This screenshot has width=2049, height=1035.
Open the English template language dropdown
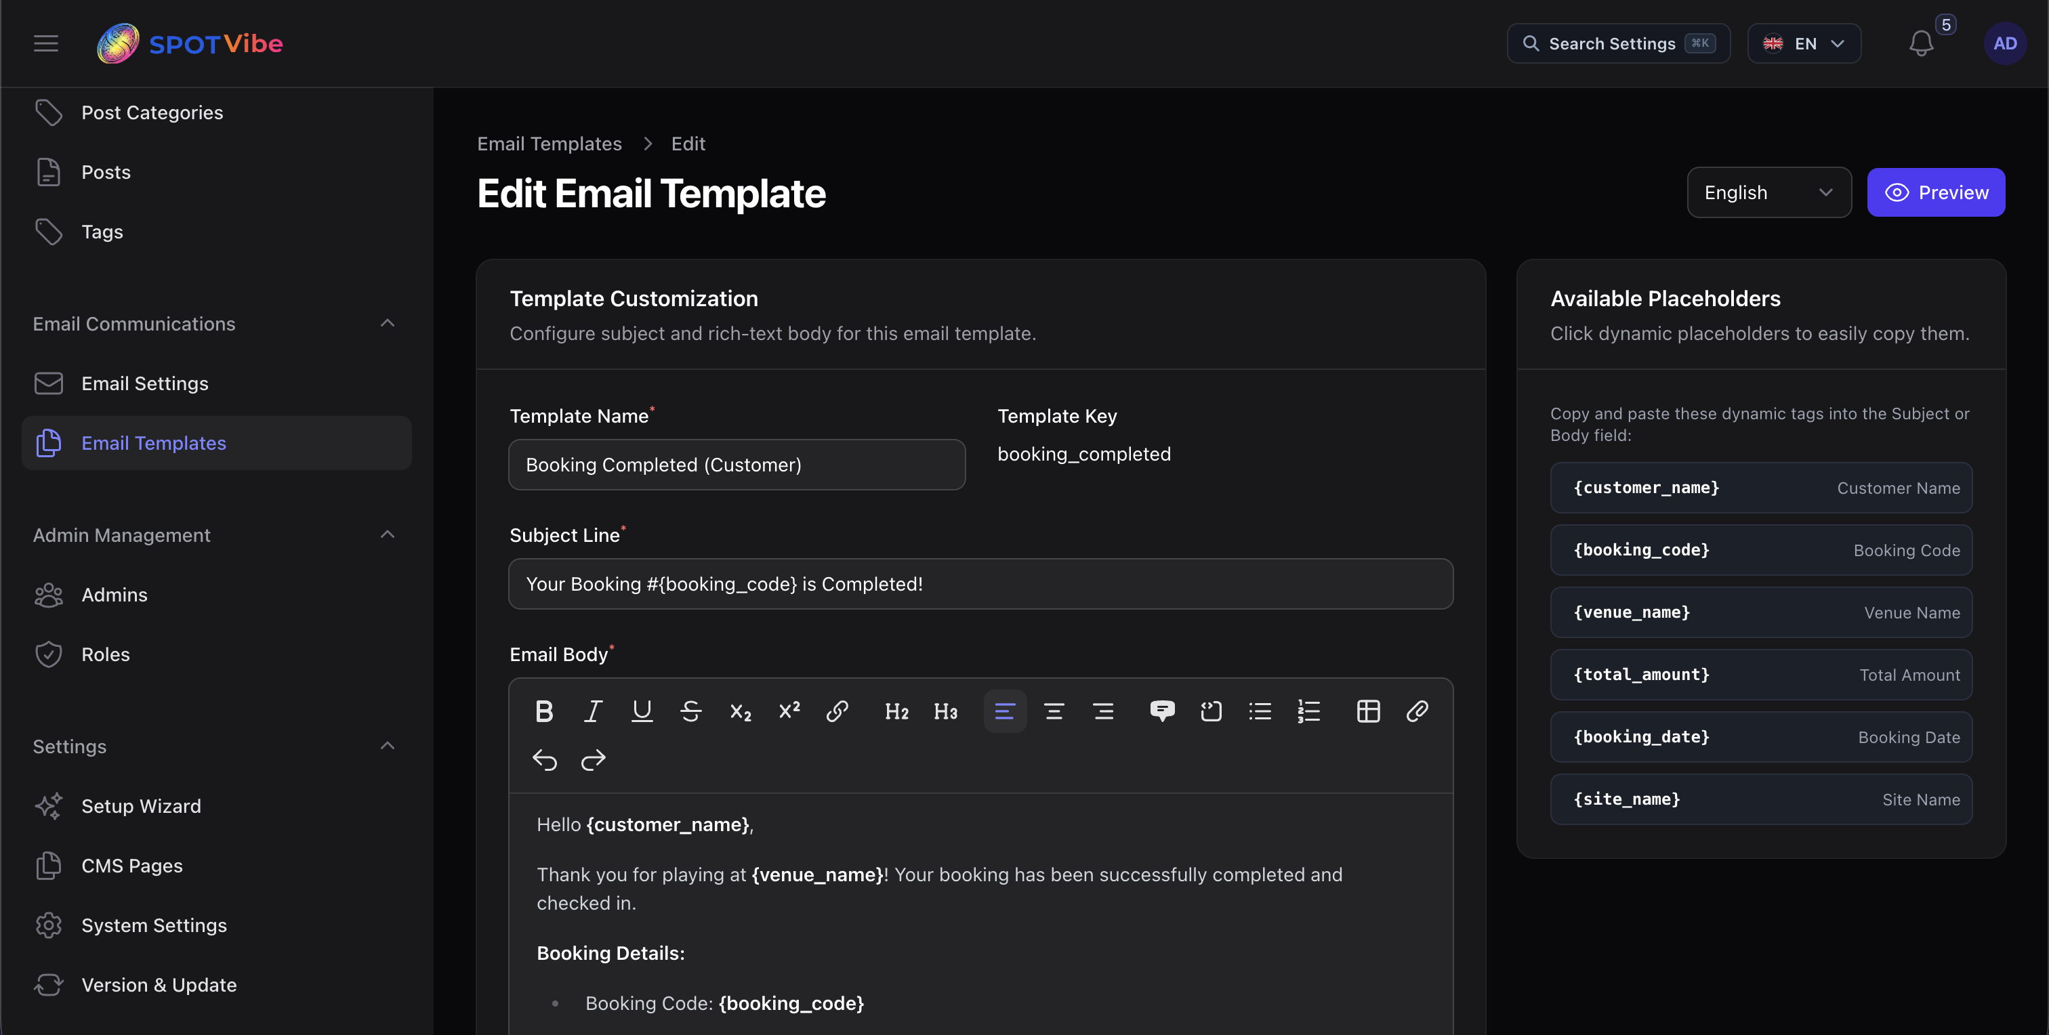click(1769, 192)
